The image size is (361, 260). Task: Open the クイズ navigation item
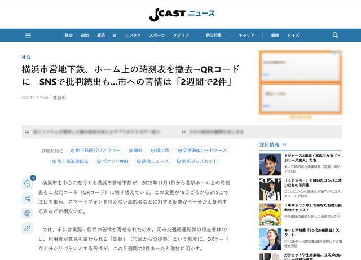point(293,35)
